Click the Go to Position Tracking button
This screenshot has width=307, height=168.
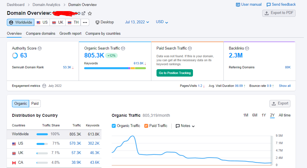(175, 73)
